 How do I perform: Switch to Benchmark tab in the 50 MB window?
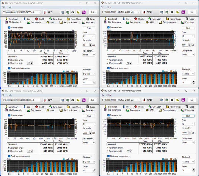(12, 19)
